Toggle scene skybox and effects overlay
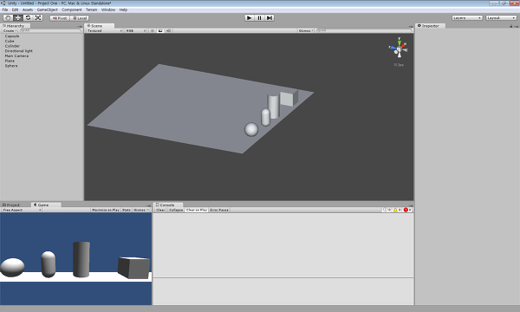The width and height of the screenshot is (520, 312). [160, 30]
